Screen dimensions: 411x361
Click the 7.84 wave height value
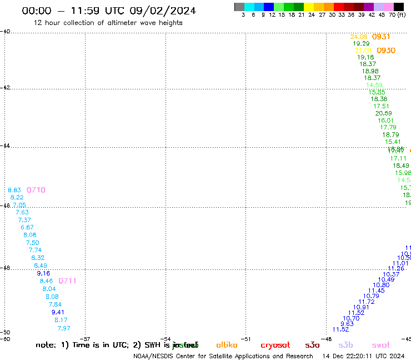click(x=56, y=304)
